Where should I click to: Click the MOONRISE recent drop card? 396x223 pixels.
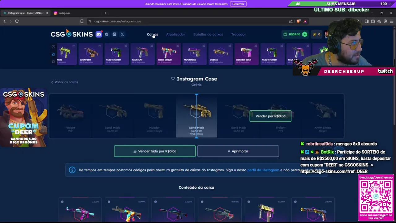pyautogui.click(x=194, y=54)
